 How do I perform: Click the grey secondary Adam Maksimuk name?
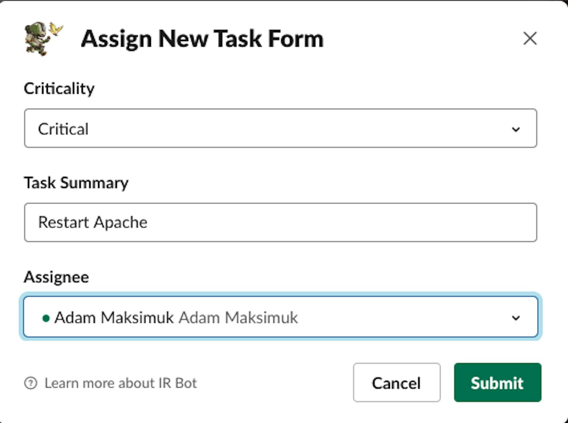(238, 318)
